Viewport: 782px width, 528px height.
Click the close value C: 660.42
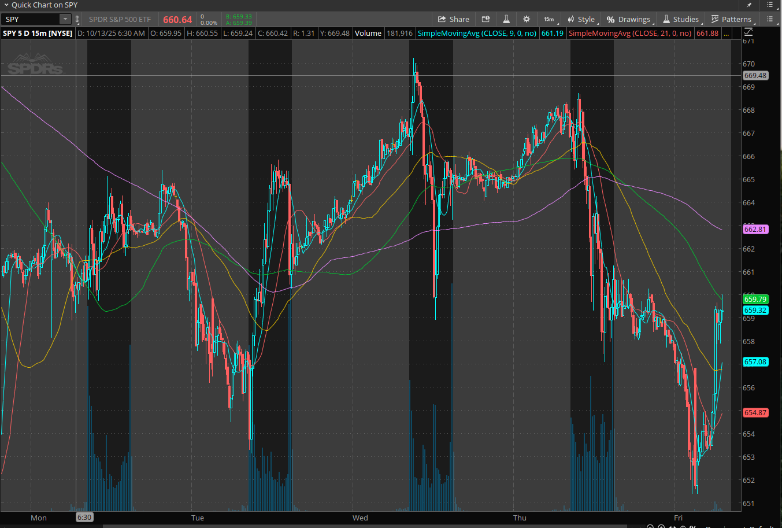(273, 33)
